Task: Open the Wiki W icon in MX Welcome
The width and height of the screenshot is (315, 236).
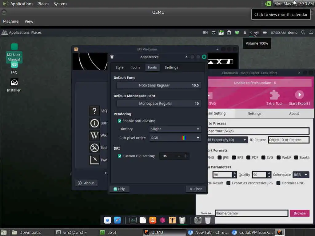Action: click(x=94, y=135)
